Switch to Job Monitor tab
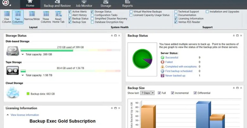Screen dimensions: 247x128 [x=84, y=4]
